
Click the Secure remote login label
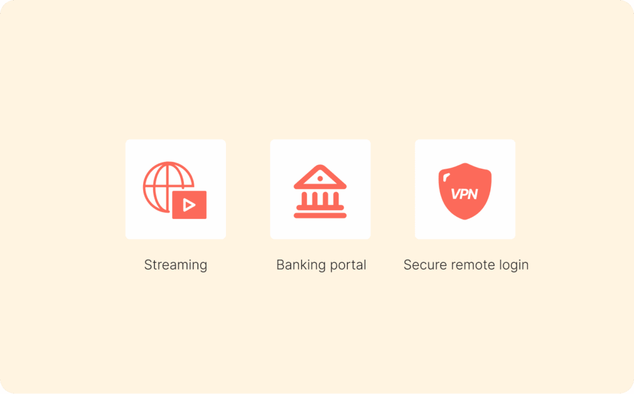pyautogui.click(x=466, y=265)
